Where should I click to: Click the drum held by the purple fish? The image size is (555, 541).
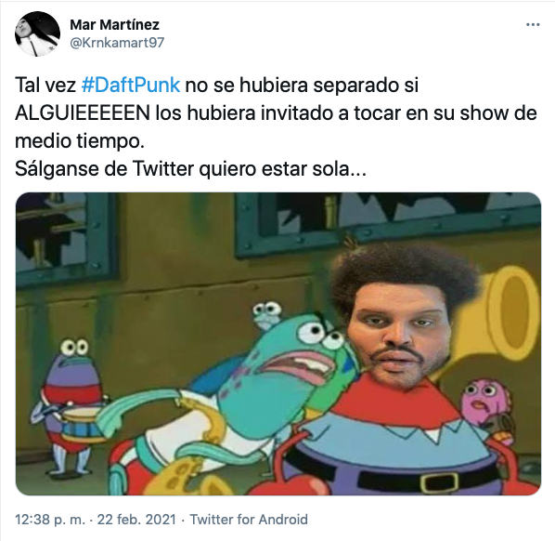76,420
